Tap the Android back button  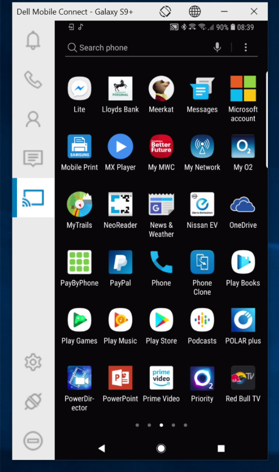click(102, 448)
